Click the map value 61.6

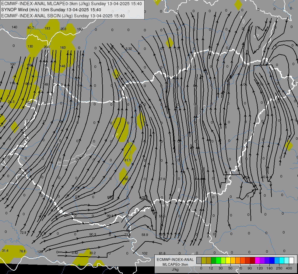(x=162, y=253)
